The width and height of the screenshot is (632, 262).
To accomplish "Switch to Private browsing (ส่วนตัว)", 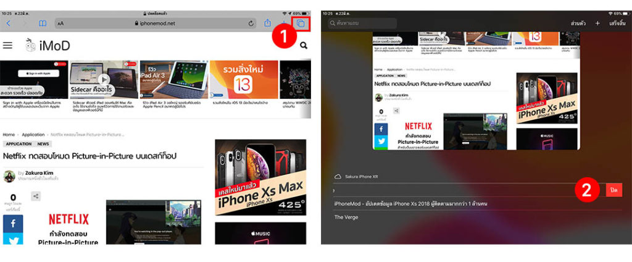I will point(578,23).
